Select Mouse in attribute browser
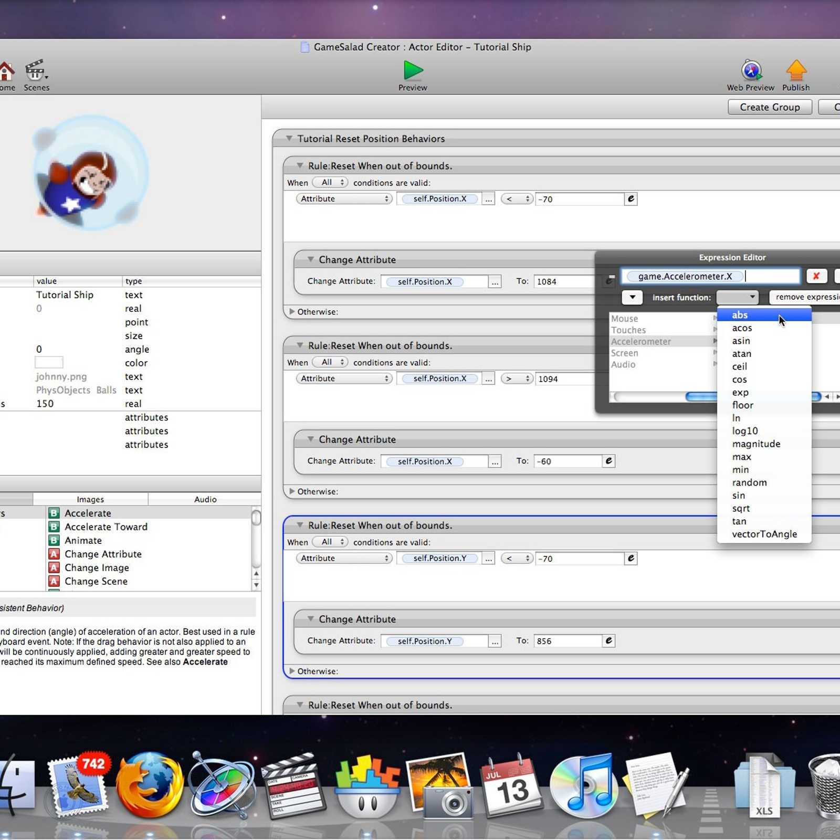The height and width of the screenshot is (840, 840). click(664, 319)
